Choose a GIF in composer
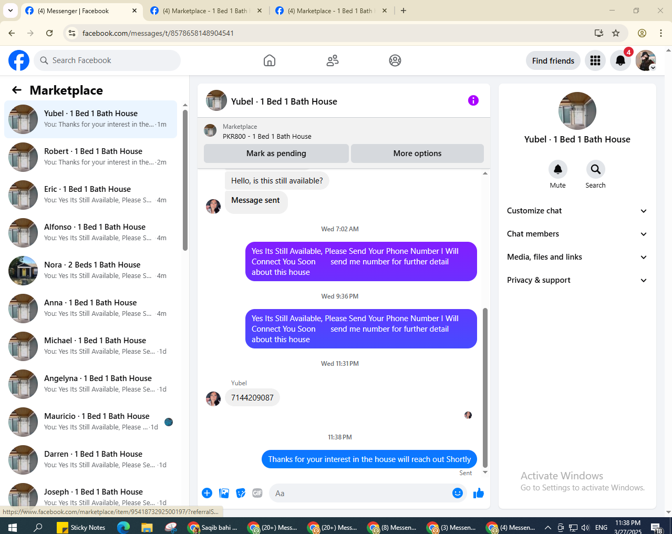Screen dimensions: 672x534 click(x=257, y=493)
